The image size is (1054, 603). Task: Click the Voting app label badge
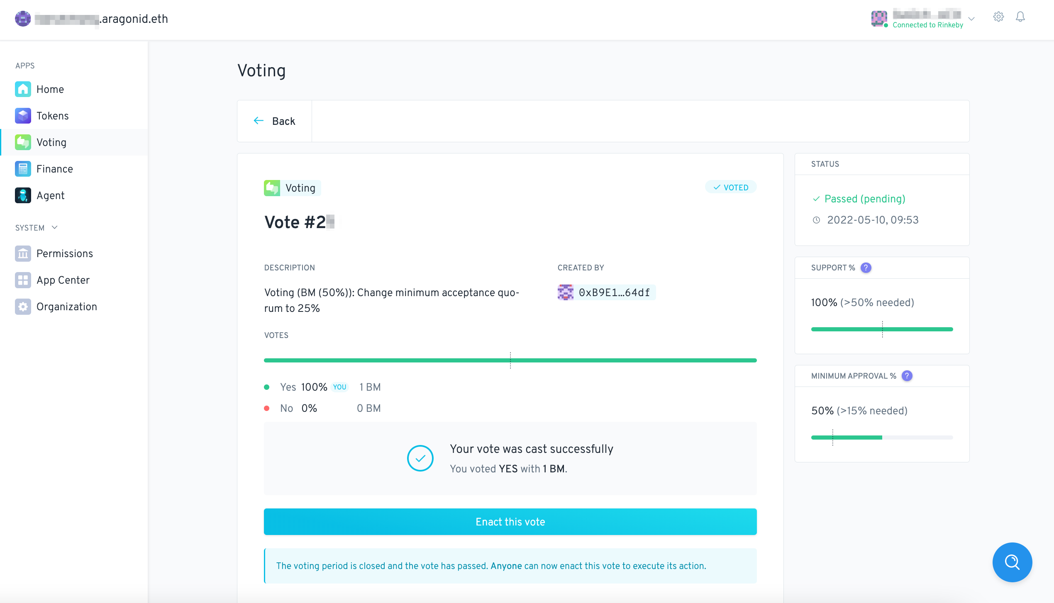tap(292, 188)
